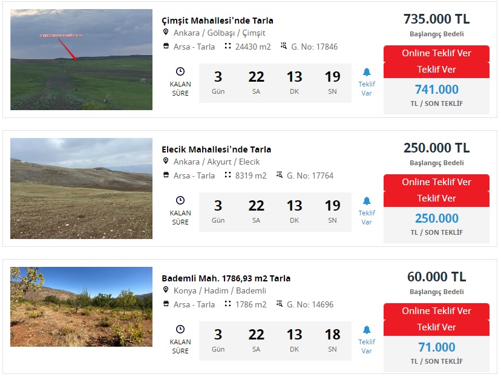
Task: Click the location pin beside Konya / Hadim / Bademli
Action: (166, 290)
